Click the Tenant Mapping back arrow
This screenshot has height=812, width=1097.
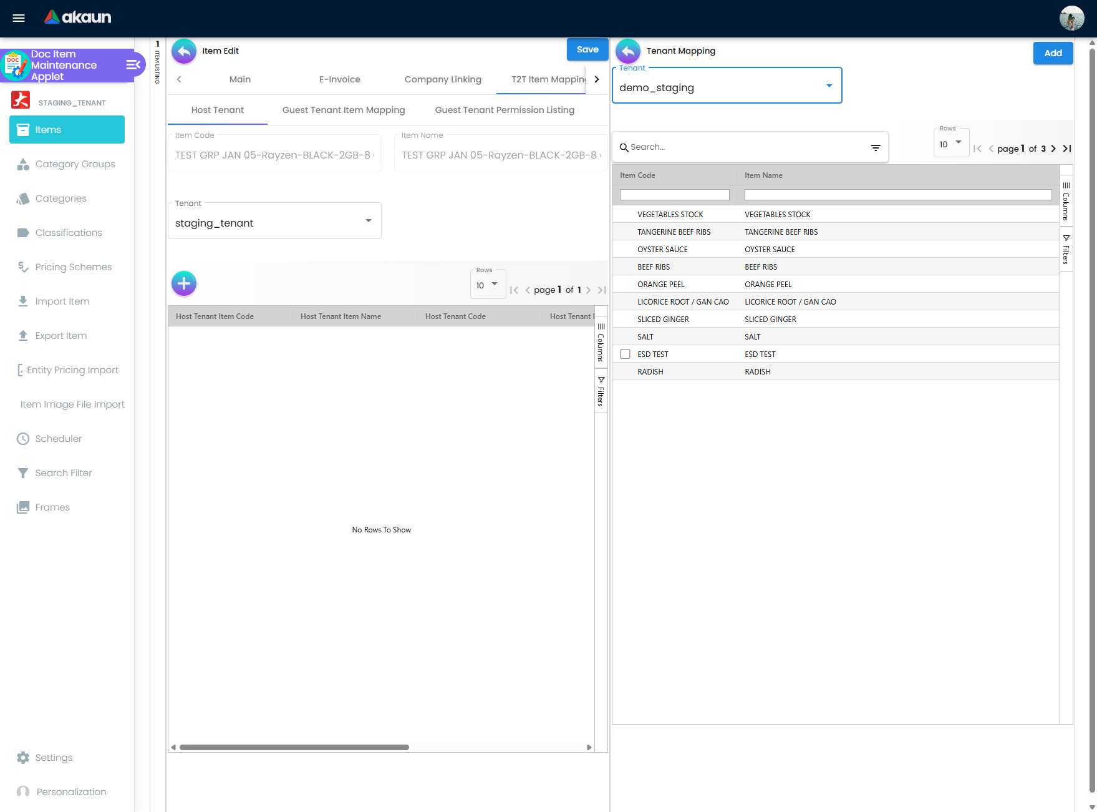[x=628, y=51]
